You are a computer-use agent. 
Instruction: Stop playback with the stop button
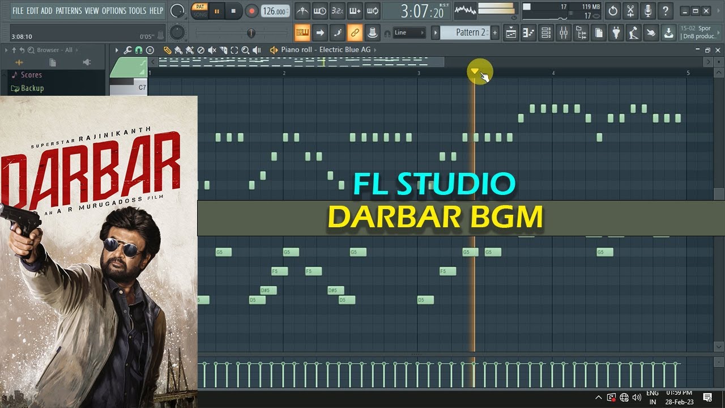[x=233, y=11]
